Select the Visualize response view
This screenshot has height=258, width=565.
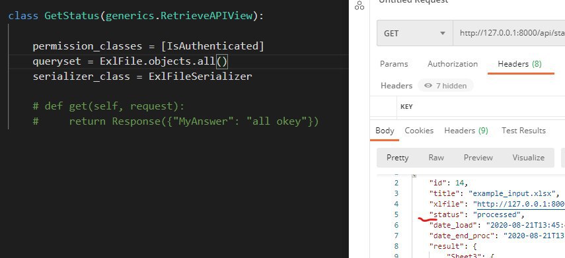tap(528, 158)
